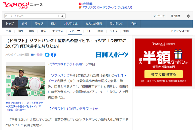Screen dimensions: 195x130
Task: Select the 速報 tab
Action: point(24,24)
